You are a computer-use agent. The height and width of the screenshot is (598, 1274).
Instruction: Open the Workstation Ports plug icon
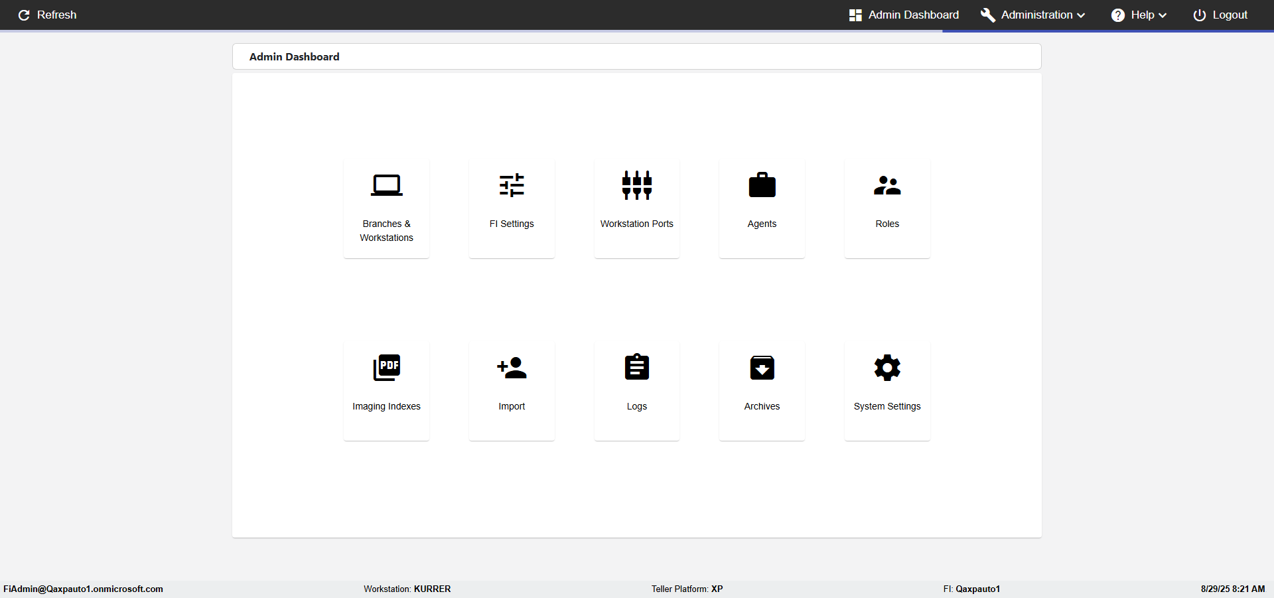point(637,185)
